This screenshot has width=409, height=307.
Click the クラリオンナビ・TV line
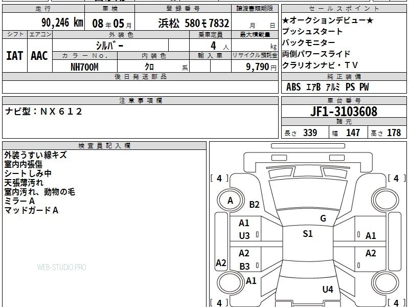(x=320, y=65)
